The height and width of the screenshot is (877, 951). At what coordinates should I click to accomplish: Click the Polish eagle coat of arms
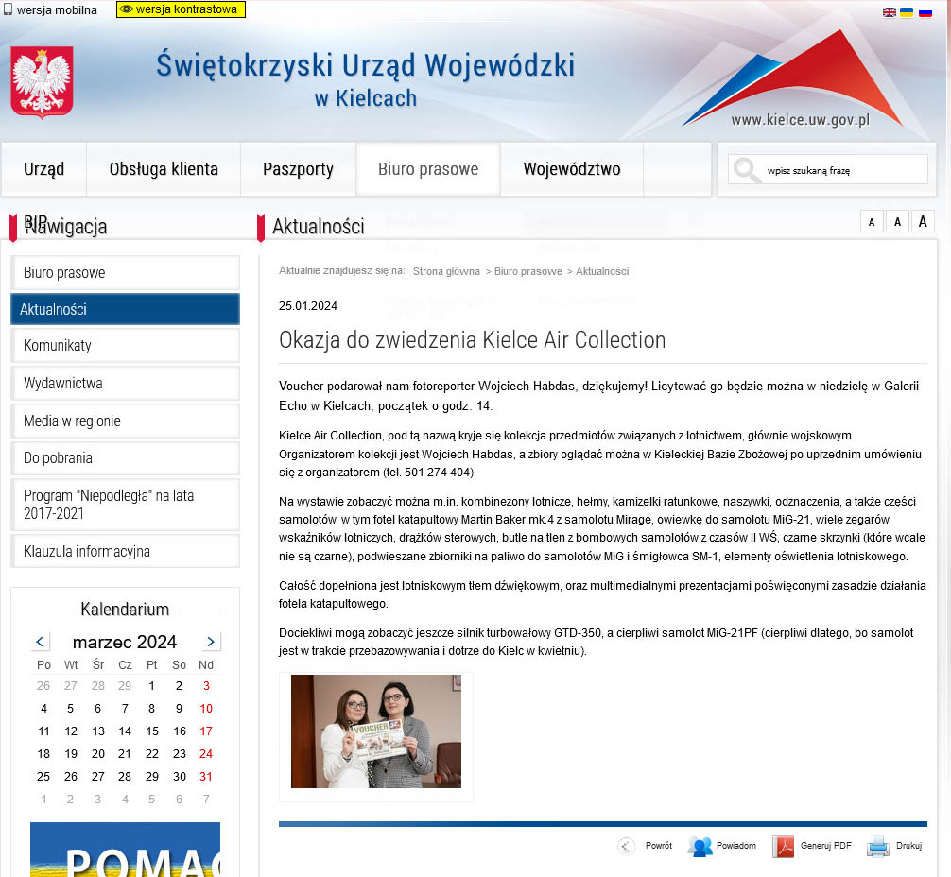pyautogui.click(x=42, y=82)
